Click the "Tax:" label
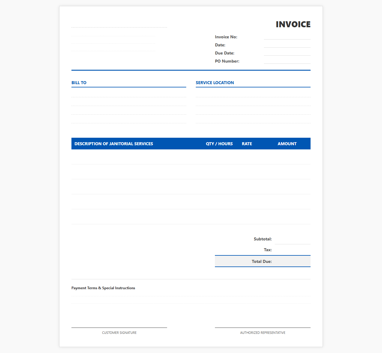 (268, 250)
